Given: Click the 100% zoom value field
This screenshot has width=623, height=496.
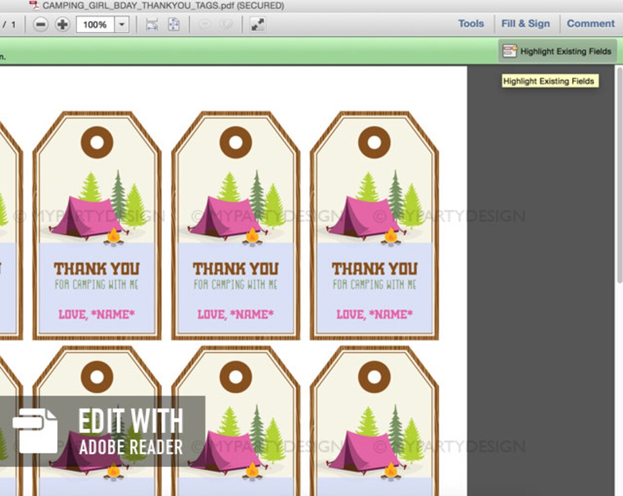Looking at the screenshot, I should (94, 24).
